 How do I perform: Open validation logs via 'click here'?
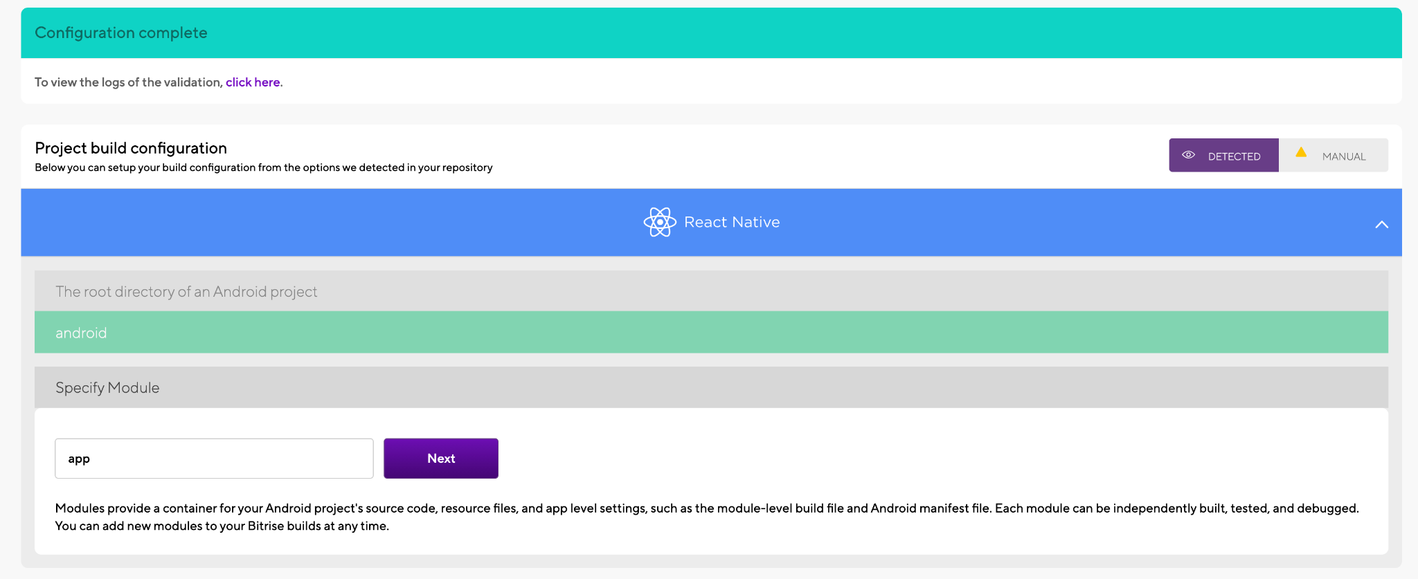(x=253, y=82)
